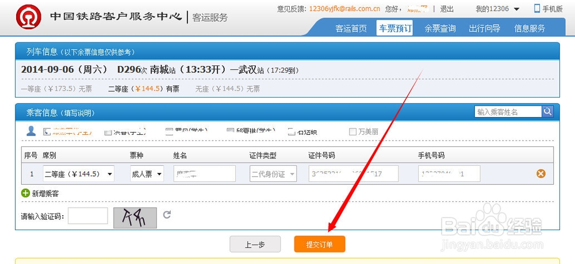Open the 票种 ticket type dropdown
575x264 pixels.
tap(147, 174)
